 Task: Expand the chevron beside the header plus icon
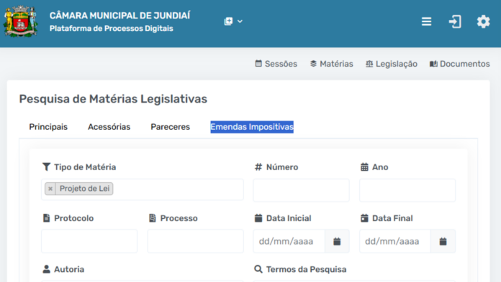point(240,22)
